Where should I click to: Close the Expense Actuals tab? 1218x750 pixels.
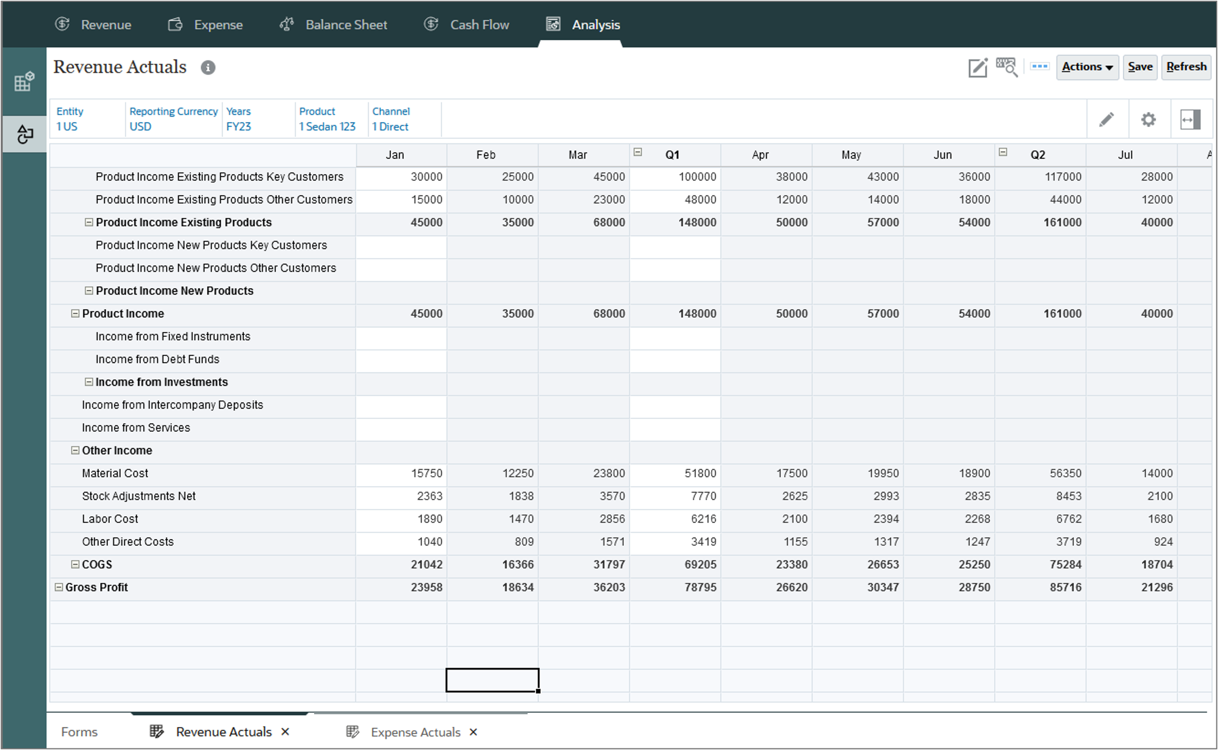click(x=474, y=732)
